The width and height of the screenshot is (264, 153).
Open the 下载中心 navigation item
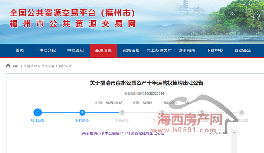coord(215,51)
